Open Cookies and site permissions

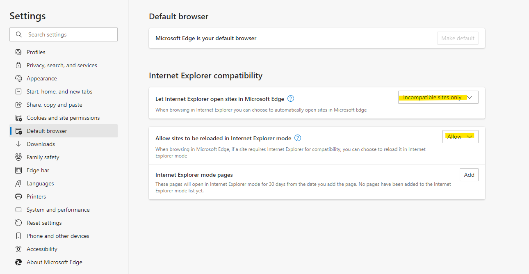64,118
